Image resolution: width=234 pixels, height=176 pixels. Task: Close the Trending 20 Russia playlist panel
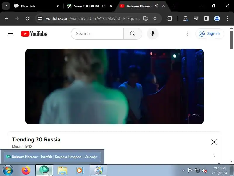(x=214, y=142)
